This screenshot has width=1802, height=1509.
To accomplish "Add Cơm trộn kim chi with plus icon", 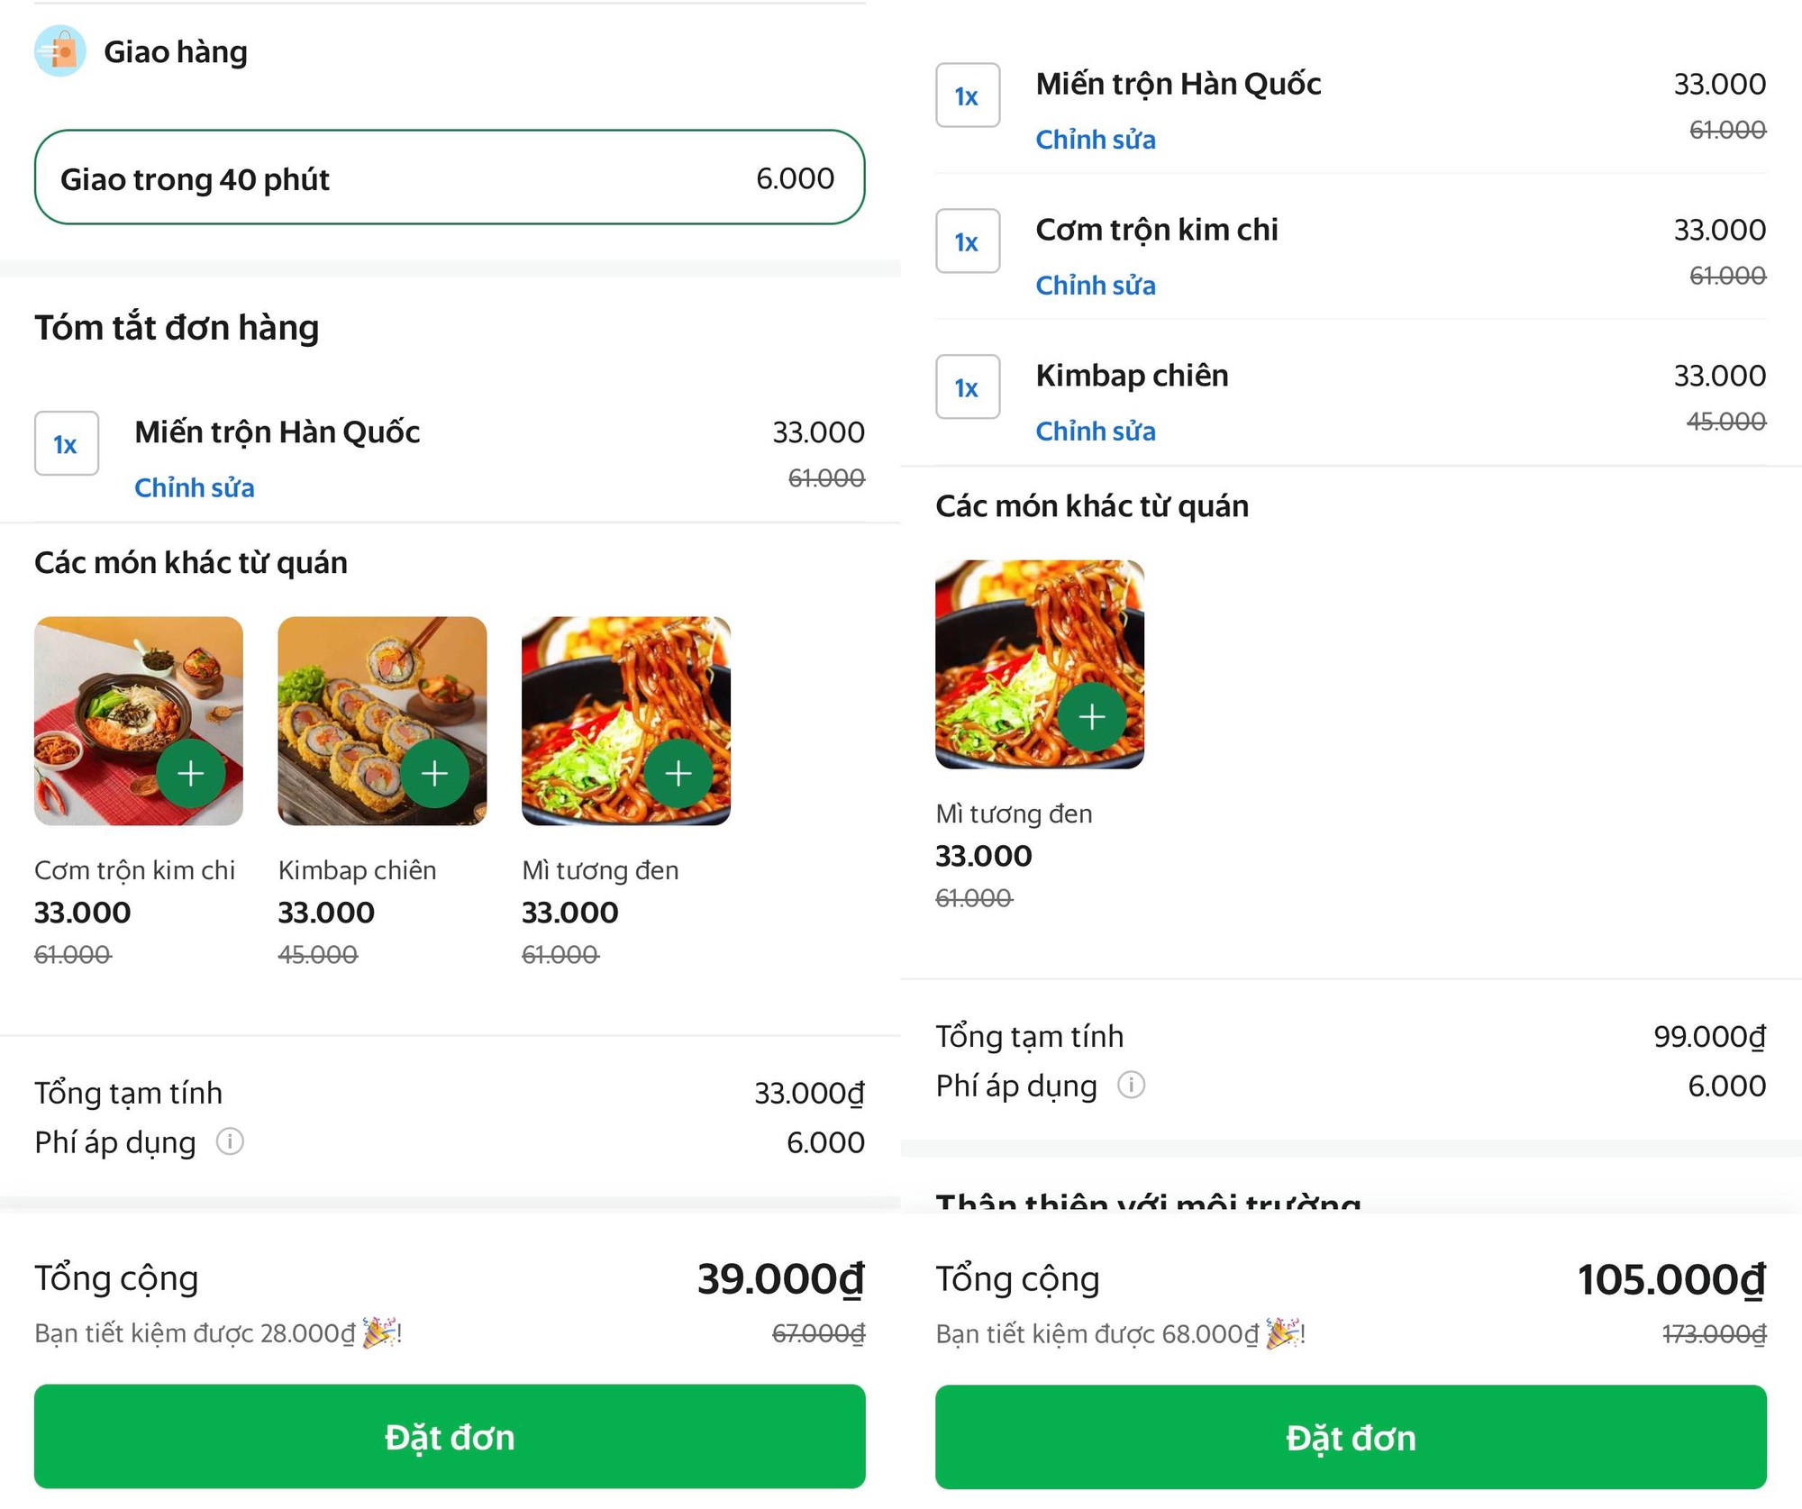I will pyautogui.click(x=190, y=773).
